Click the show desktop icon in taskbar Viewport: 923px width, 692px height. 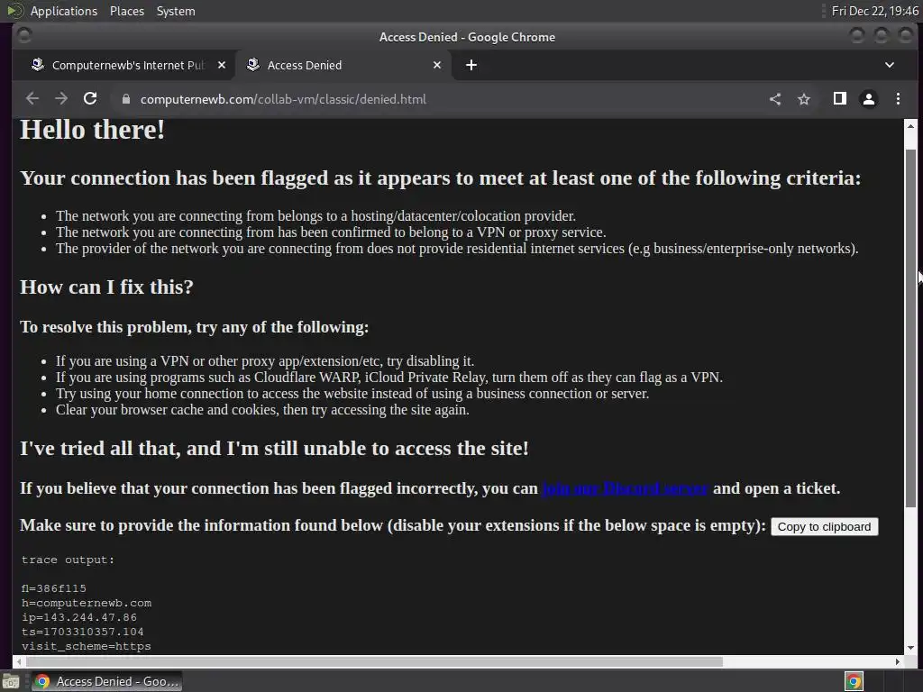click(x=11, y=681)
